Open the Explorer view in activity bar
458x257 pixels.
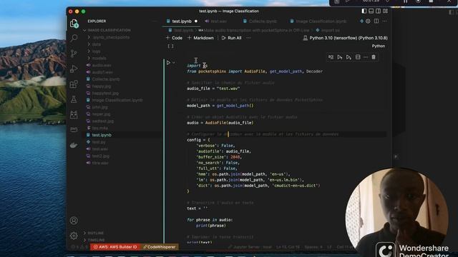(74, 24)
